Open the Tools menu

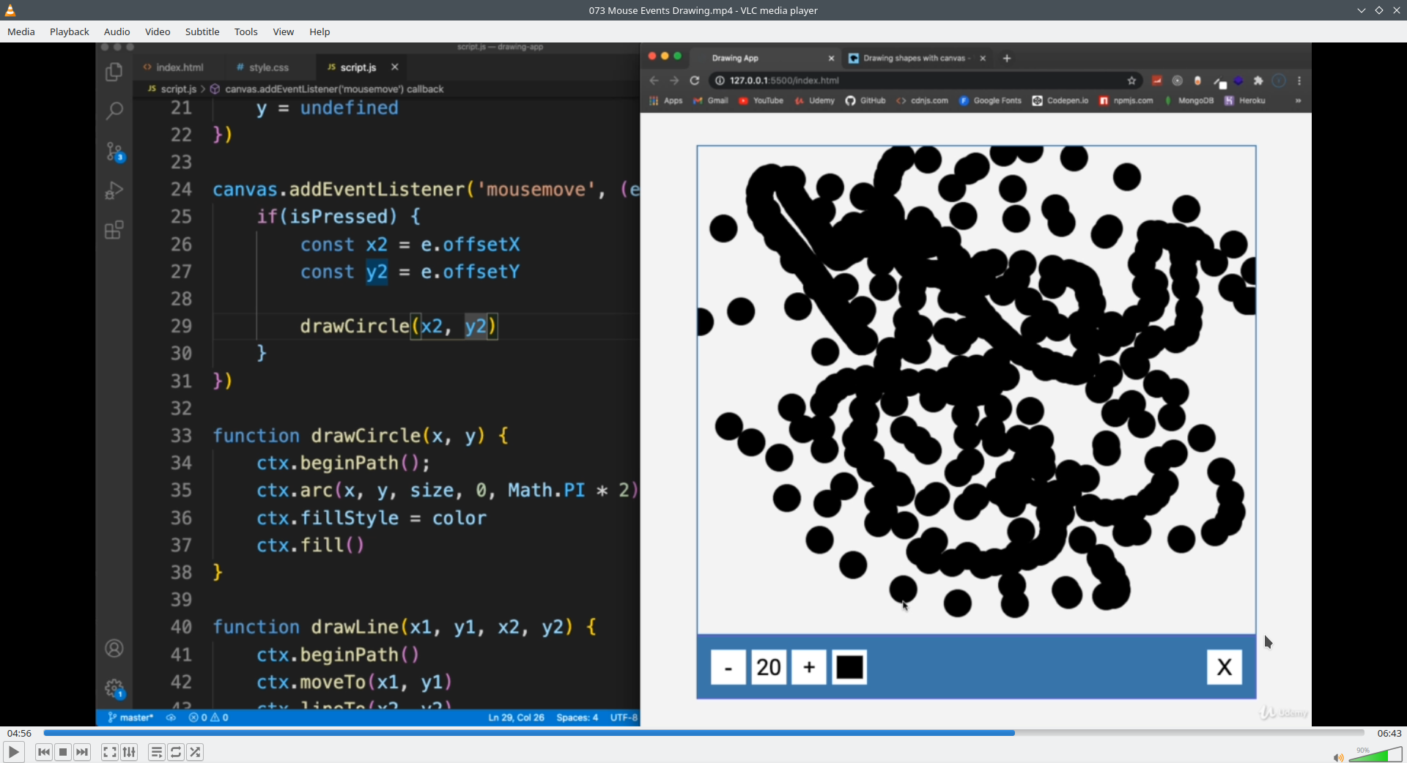[246, 31]
